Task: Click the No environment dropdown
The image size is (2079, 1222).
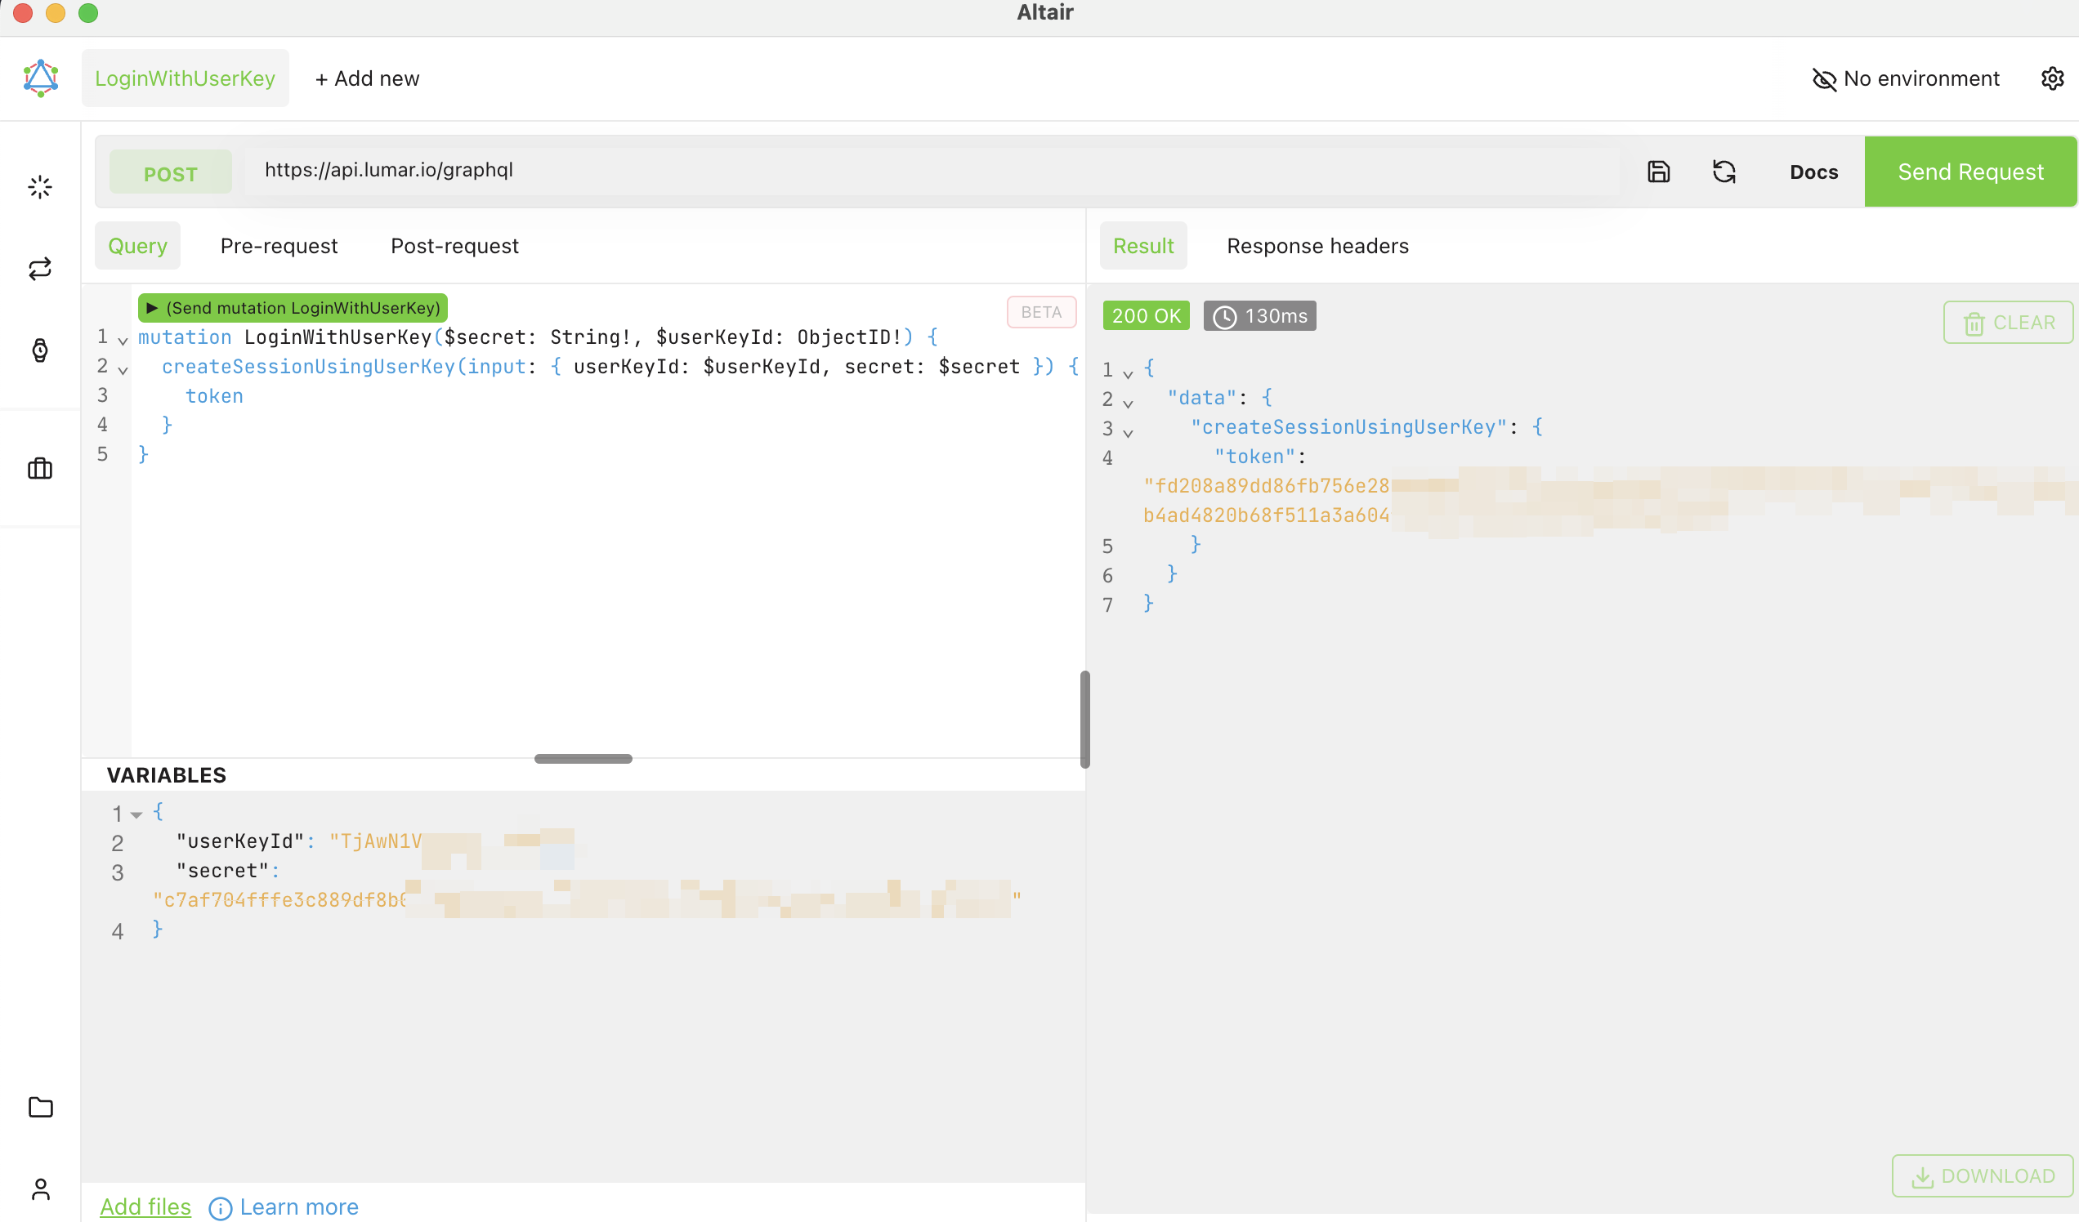Action: (x=1906, y=78)
